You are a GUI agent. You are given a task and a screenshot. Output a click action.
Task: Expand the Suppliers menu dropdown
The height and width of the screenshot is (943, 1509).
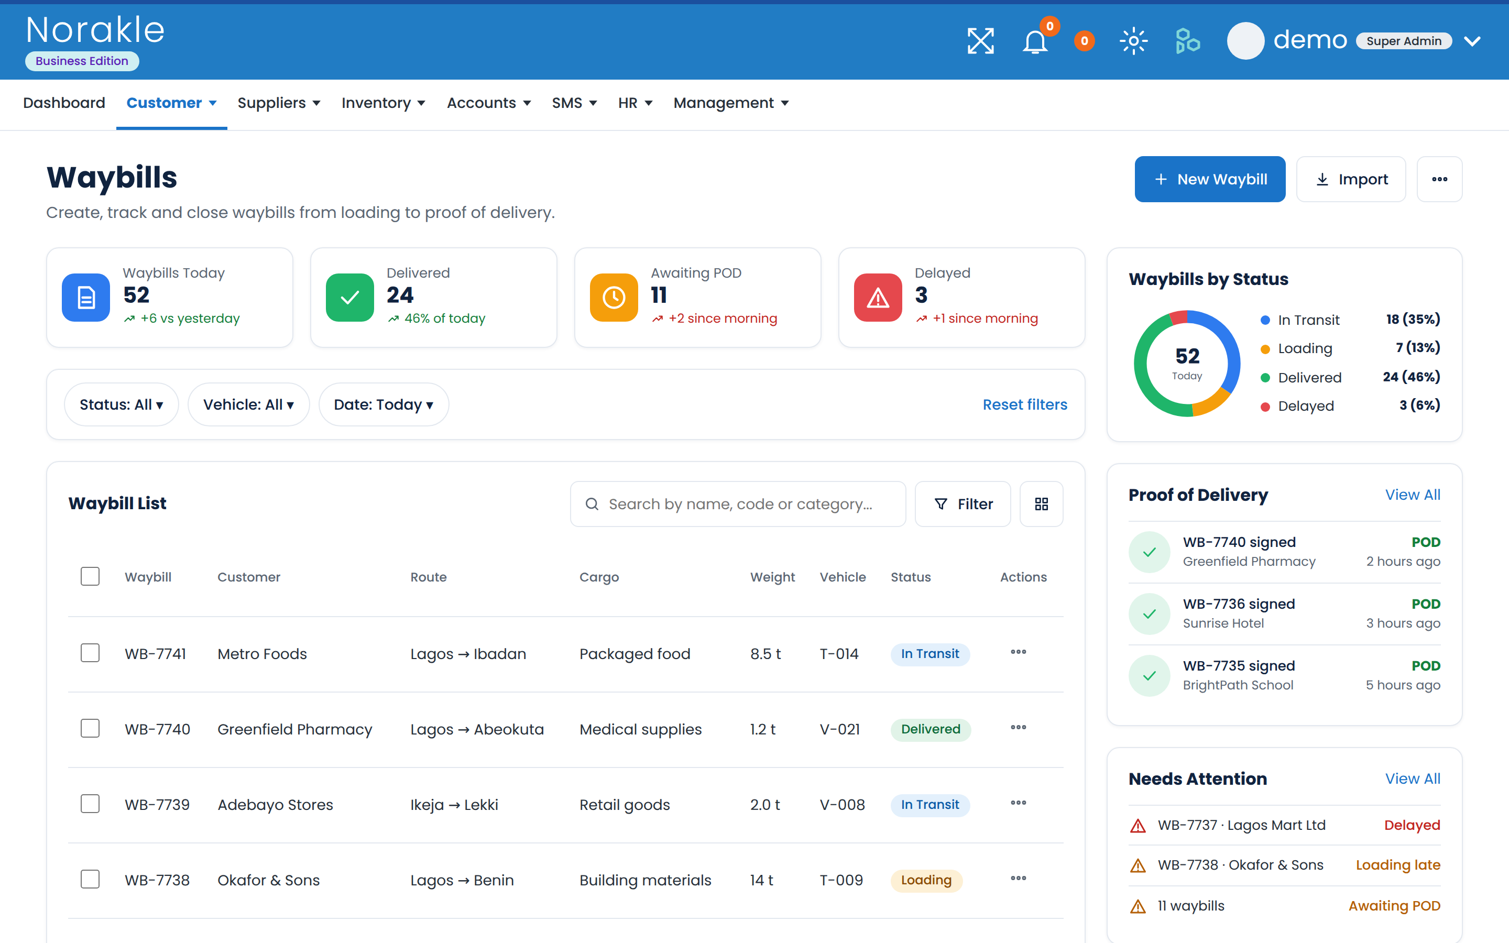[279, 103]
